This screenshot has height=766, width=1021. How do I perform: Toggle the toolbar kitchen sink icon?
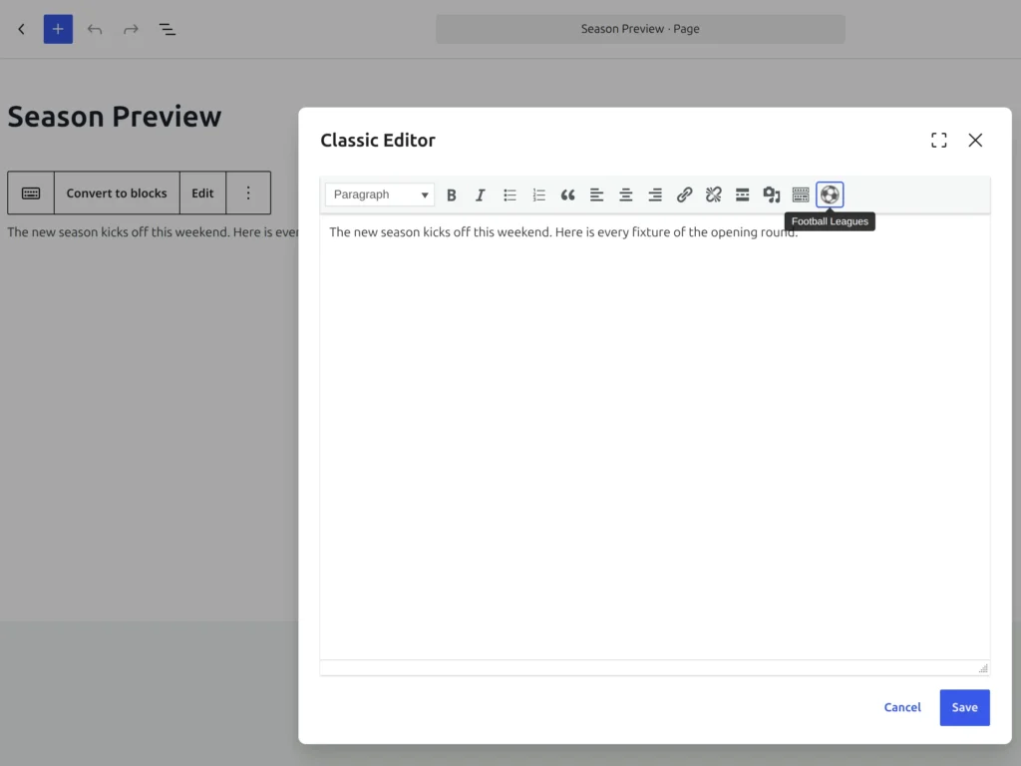click(801, 194)
